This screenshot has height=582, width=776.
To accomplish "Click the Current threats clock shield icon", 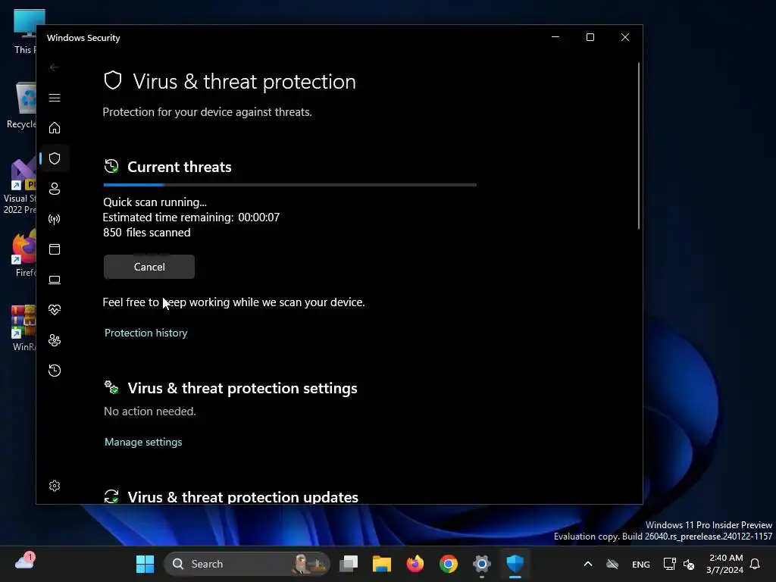I will coord(111,166).
